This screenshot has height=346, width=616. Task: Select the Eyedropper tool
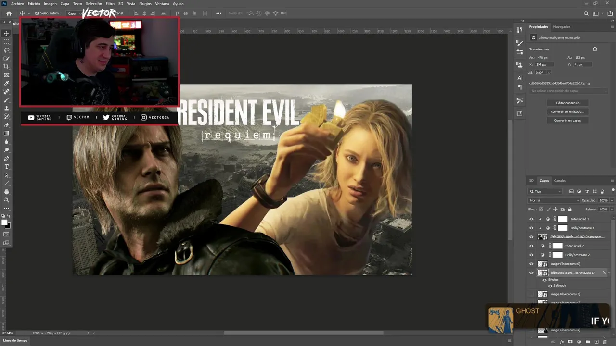pyautogui.click(x=7, y=84)
